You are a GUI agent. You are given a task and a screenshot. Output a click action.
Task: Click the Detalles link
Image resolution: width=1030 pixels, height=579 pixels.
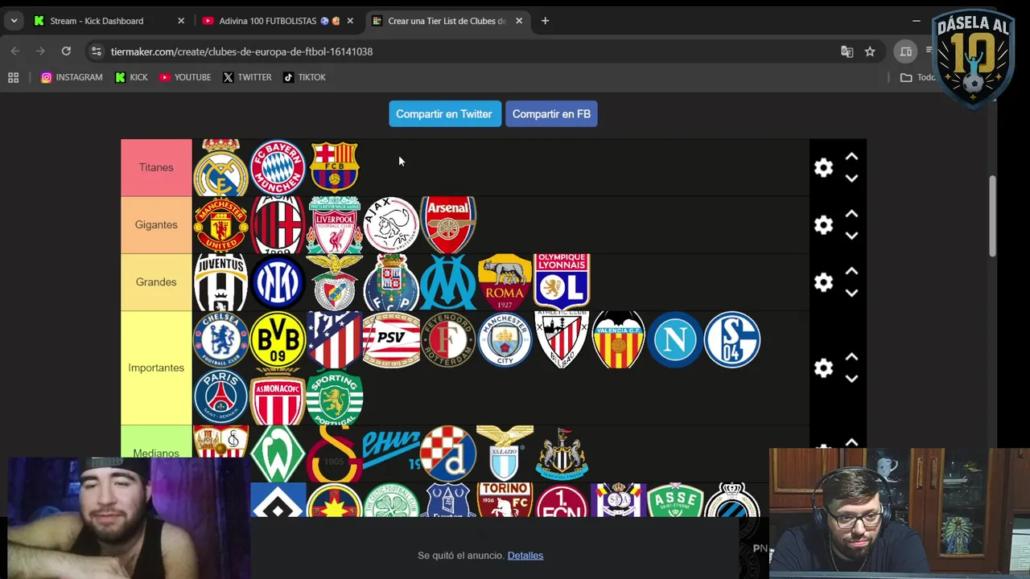[525, 556]
